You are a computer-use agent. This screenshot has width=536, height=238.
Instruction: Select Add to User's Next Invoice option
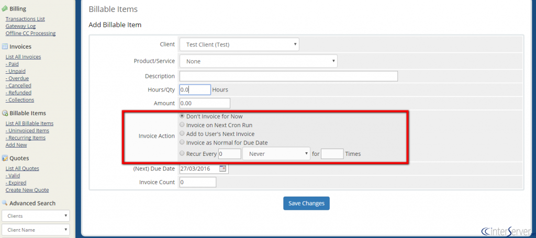182,133
